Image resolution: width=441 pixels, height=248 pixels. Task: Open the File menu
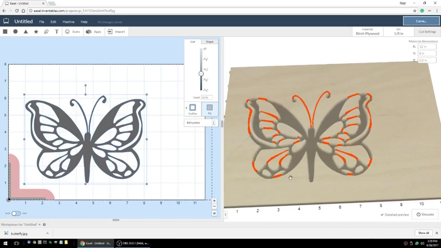pyautogui.click(x=42, y=22)
